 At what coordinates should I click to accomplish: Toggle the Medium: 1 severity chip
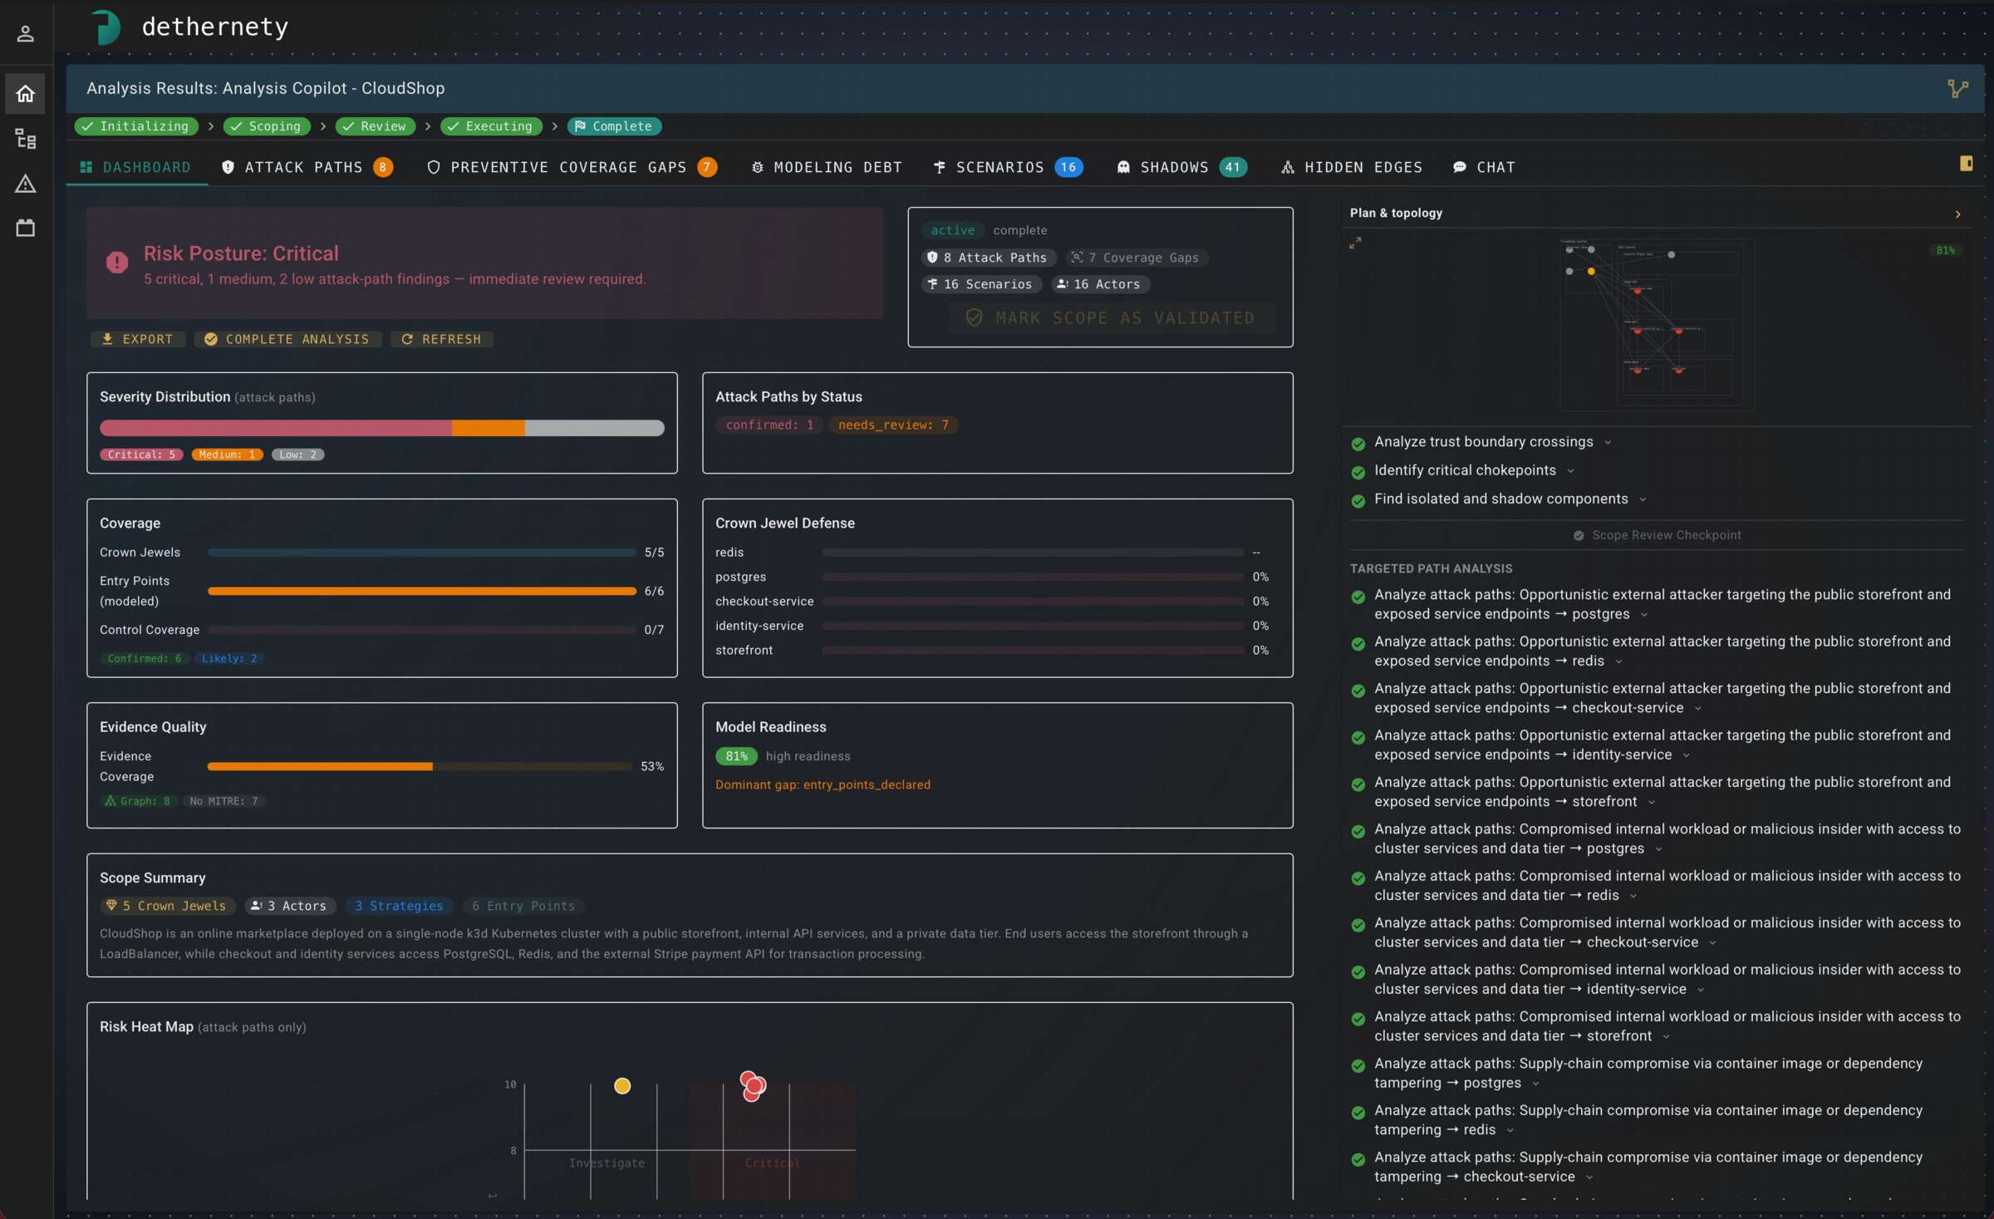[227, 455]
